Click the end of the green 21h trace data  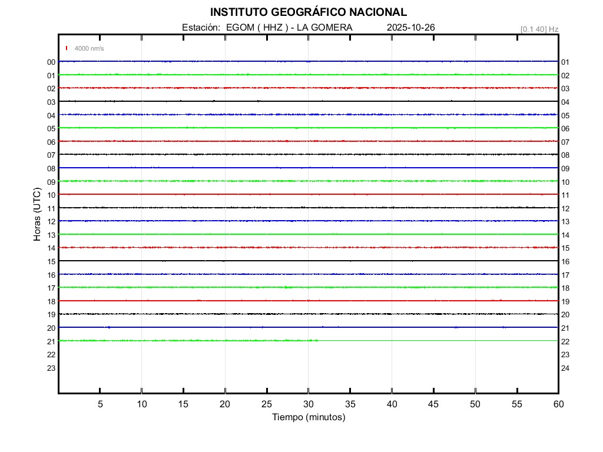(318, 340)
